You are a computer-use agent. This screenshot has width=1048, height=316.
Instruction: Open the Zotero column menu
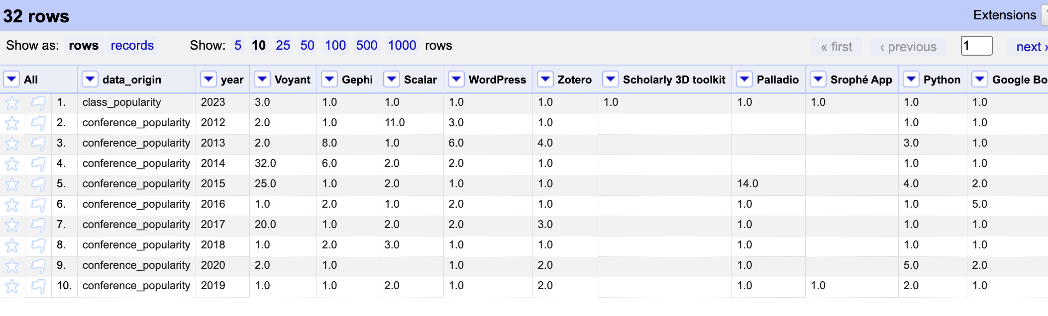[x=545, y=79]
